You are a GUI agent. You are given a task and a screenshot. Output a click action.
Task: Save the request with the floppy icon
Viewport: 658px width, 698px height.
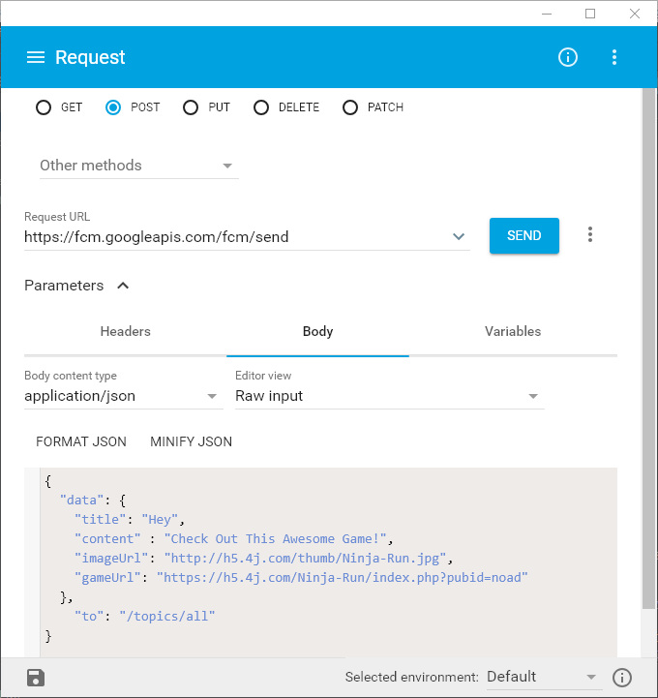[x=36, y=678]
